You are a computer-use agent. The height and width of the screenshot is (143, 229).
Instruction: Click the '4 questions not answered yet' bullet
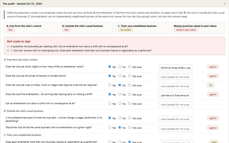pos(69,46)
